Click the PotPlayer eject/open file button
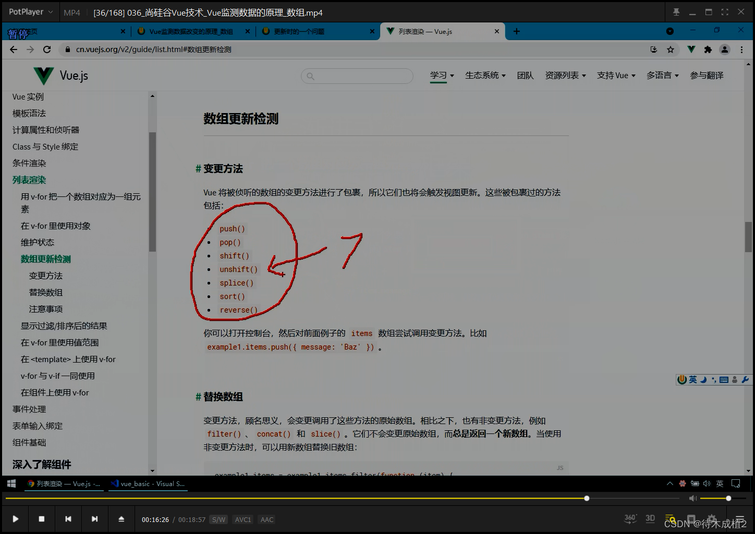 click(x=121, y=519)
